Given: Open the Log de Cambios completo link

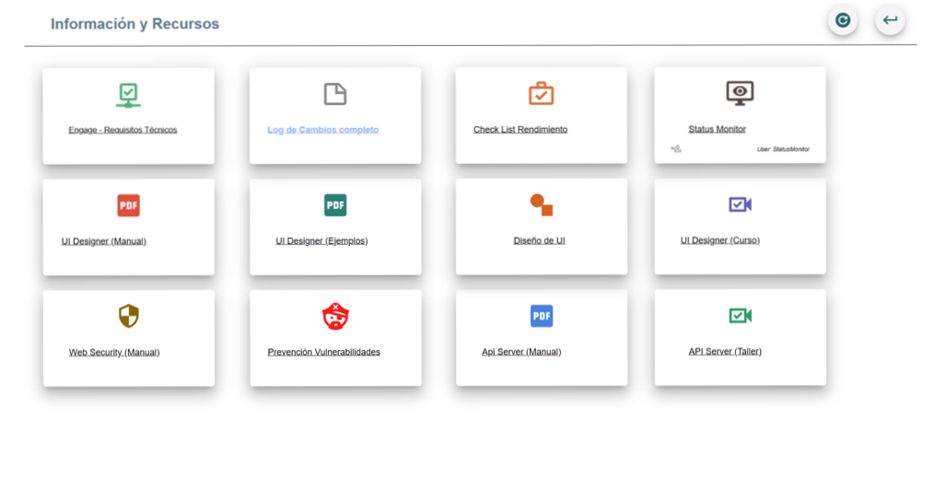Looking at the screenshot, I should pos(322,130).
